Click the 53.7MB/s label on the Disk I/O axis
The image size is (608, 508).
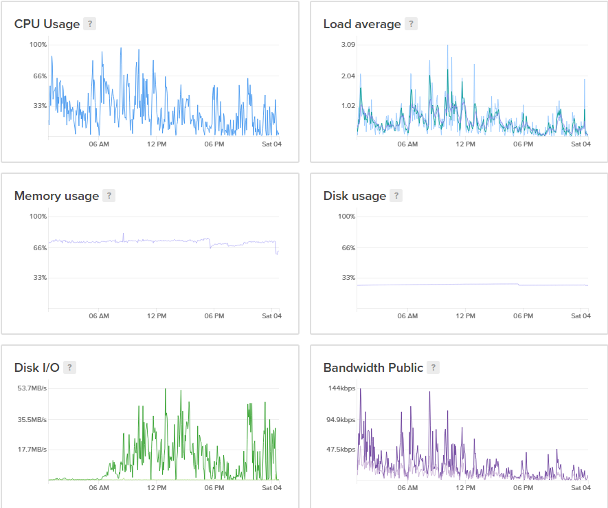click(32, 388)
